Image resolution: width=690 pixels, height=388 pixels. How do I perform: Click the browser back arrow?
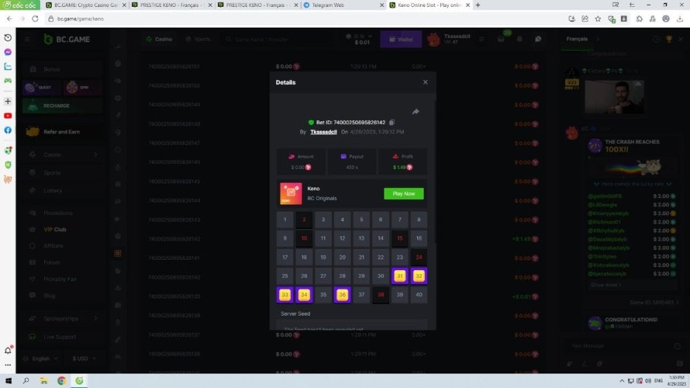pyautogui.click(x=8, y=19)
